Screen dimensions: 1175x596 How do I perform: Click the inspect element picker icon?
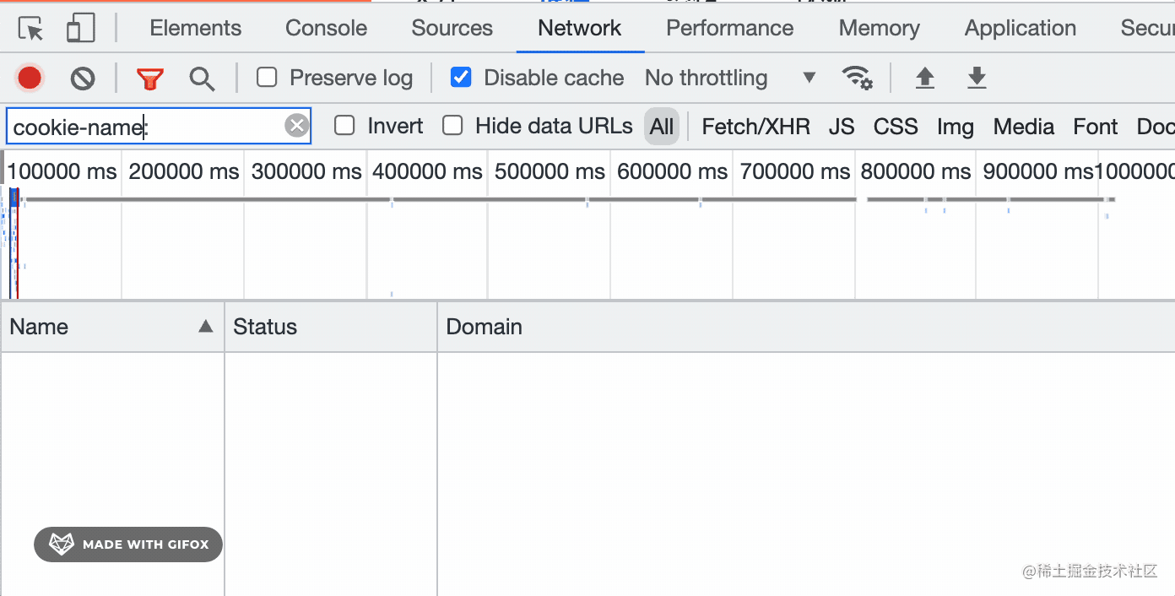pos(31,30)
